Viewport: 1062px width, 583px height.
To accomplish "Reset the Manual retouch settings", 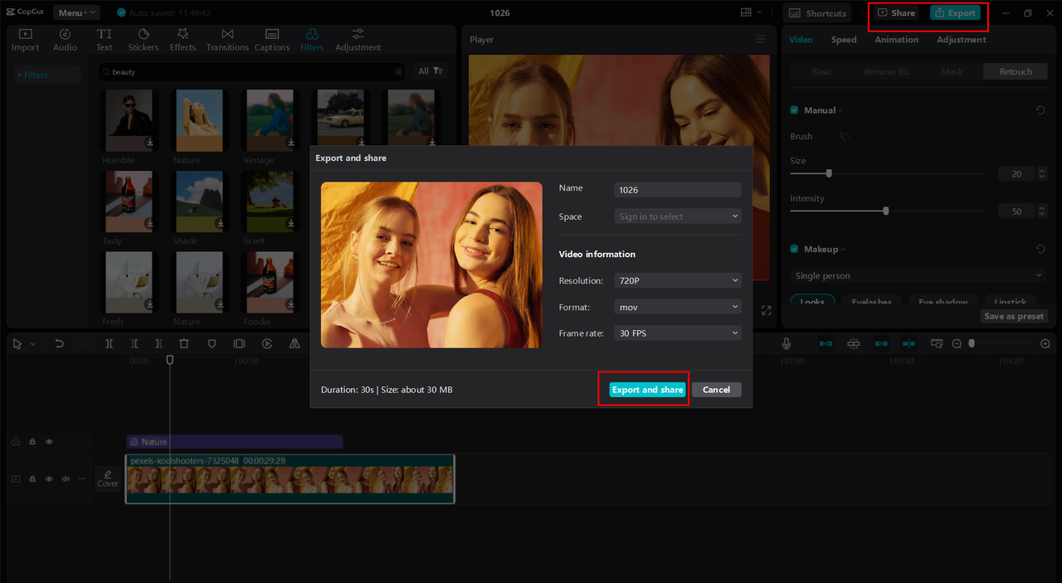I will coord(1040,110).
